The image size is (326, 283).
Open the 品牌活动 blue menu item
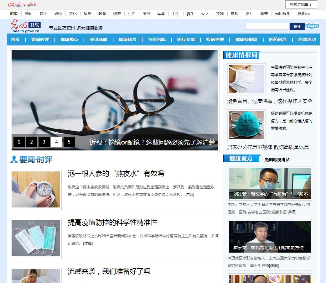307,39
